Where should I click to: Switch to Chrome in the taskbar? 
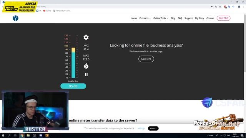point(22,135)
